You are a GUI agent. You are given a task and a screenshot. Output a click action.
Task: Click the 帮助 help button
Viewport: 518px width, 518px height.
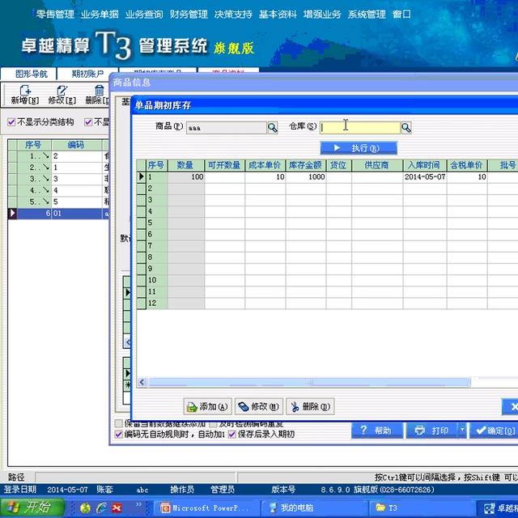pos(377,431)
